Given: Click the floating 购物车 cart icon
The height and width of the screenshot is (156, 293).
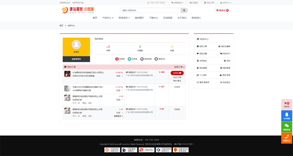Looking at the screenshot, I should point(286,104).
